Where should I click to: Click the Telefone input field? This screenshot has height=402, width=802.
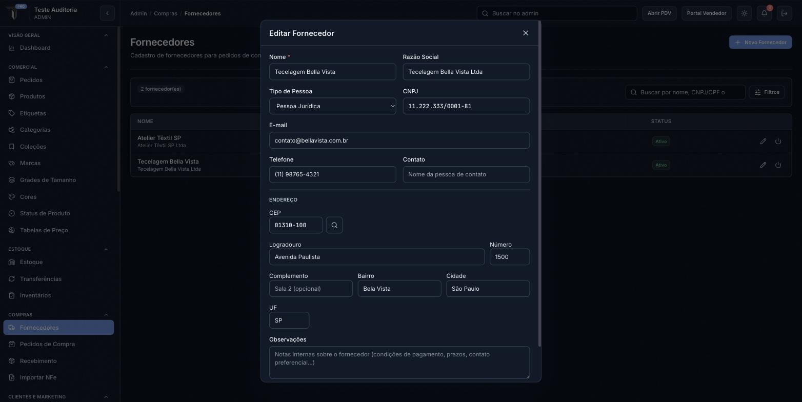click(332, 174)
